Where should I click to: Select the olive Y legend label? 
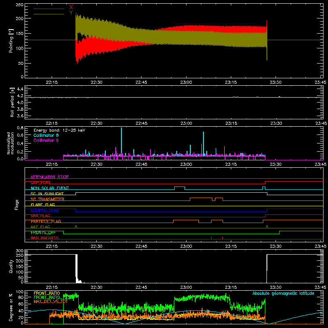point(71,13)
